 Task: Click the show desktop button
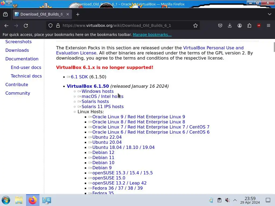(268, 200)
